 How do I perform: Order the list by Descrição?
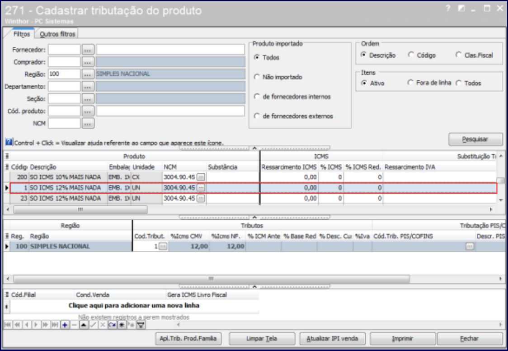pos(378,55)
